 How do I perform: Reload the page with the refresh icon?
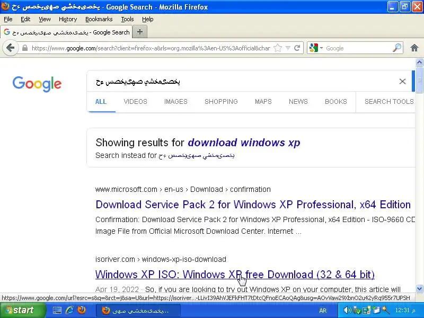click(x=297, y=48)
